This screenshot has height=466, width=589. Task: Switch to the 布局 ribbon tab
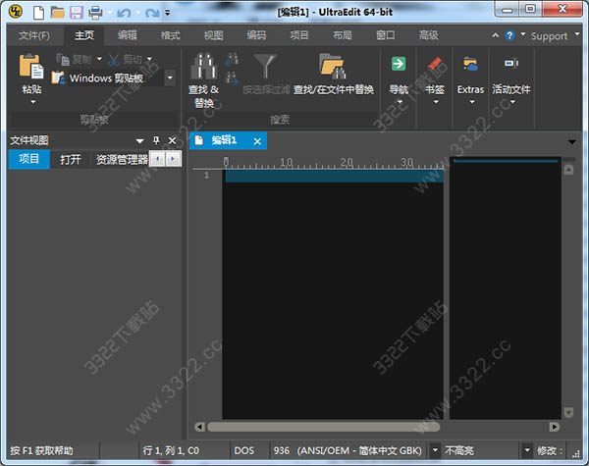coord(343,35)
